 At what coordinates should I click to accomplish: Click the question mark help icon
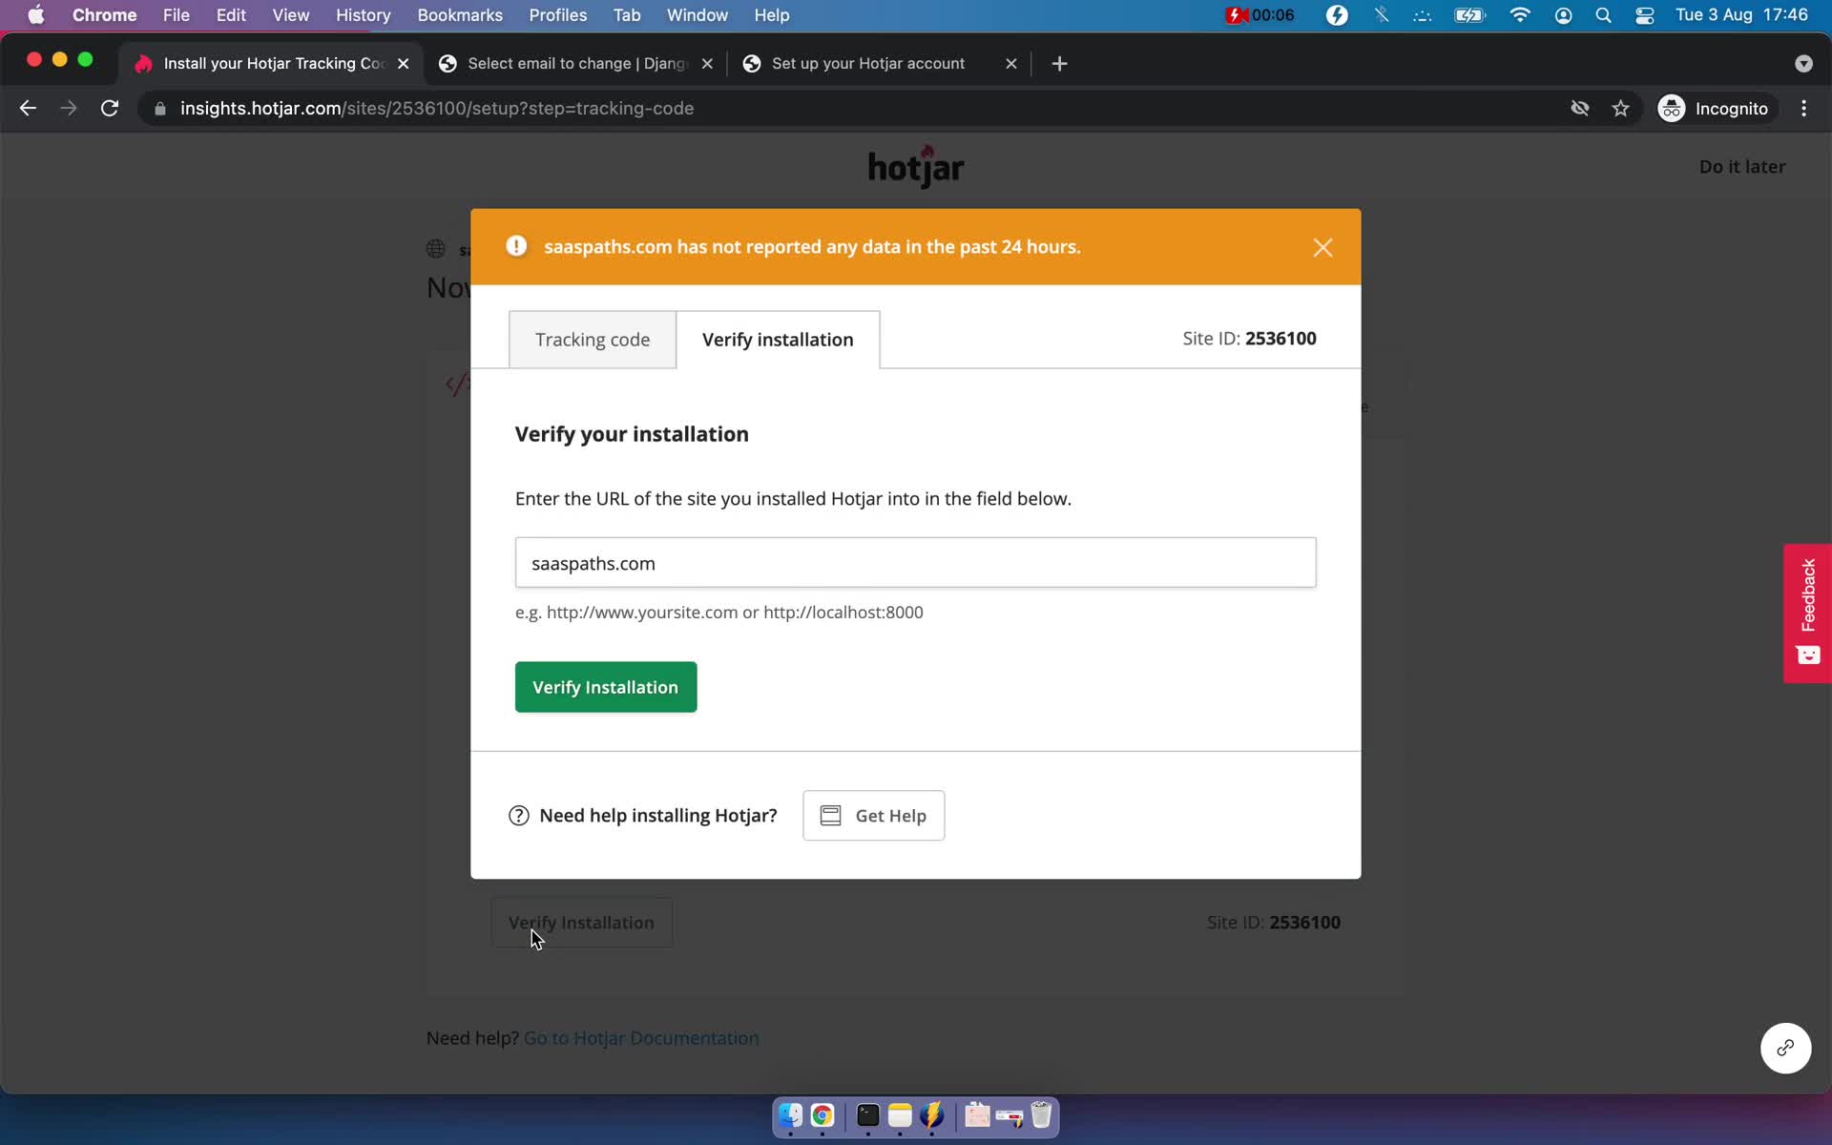(518, 815)
